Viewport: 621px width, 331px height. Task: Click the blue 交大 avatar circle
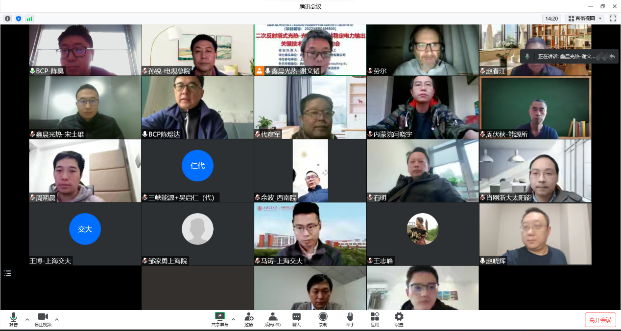coord(85,229)
